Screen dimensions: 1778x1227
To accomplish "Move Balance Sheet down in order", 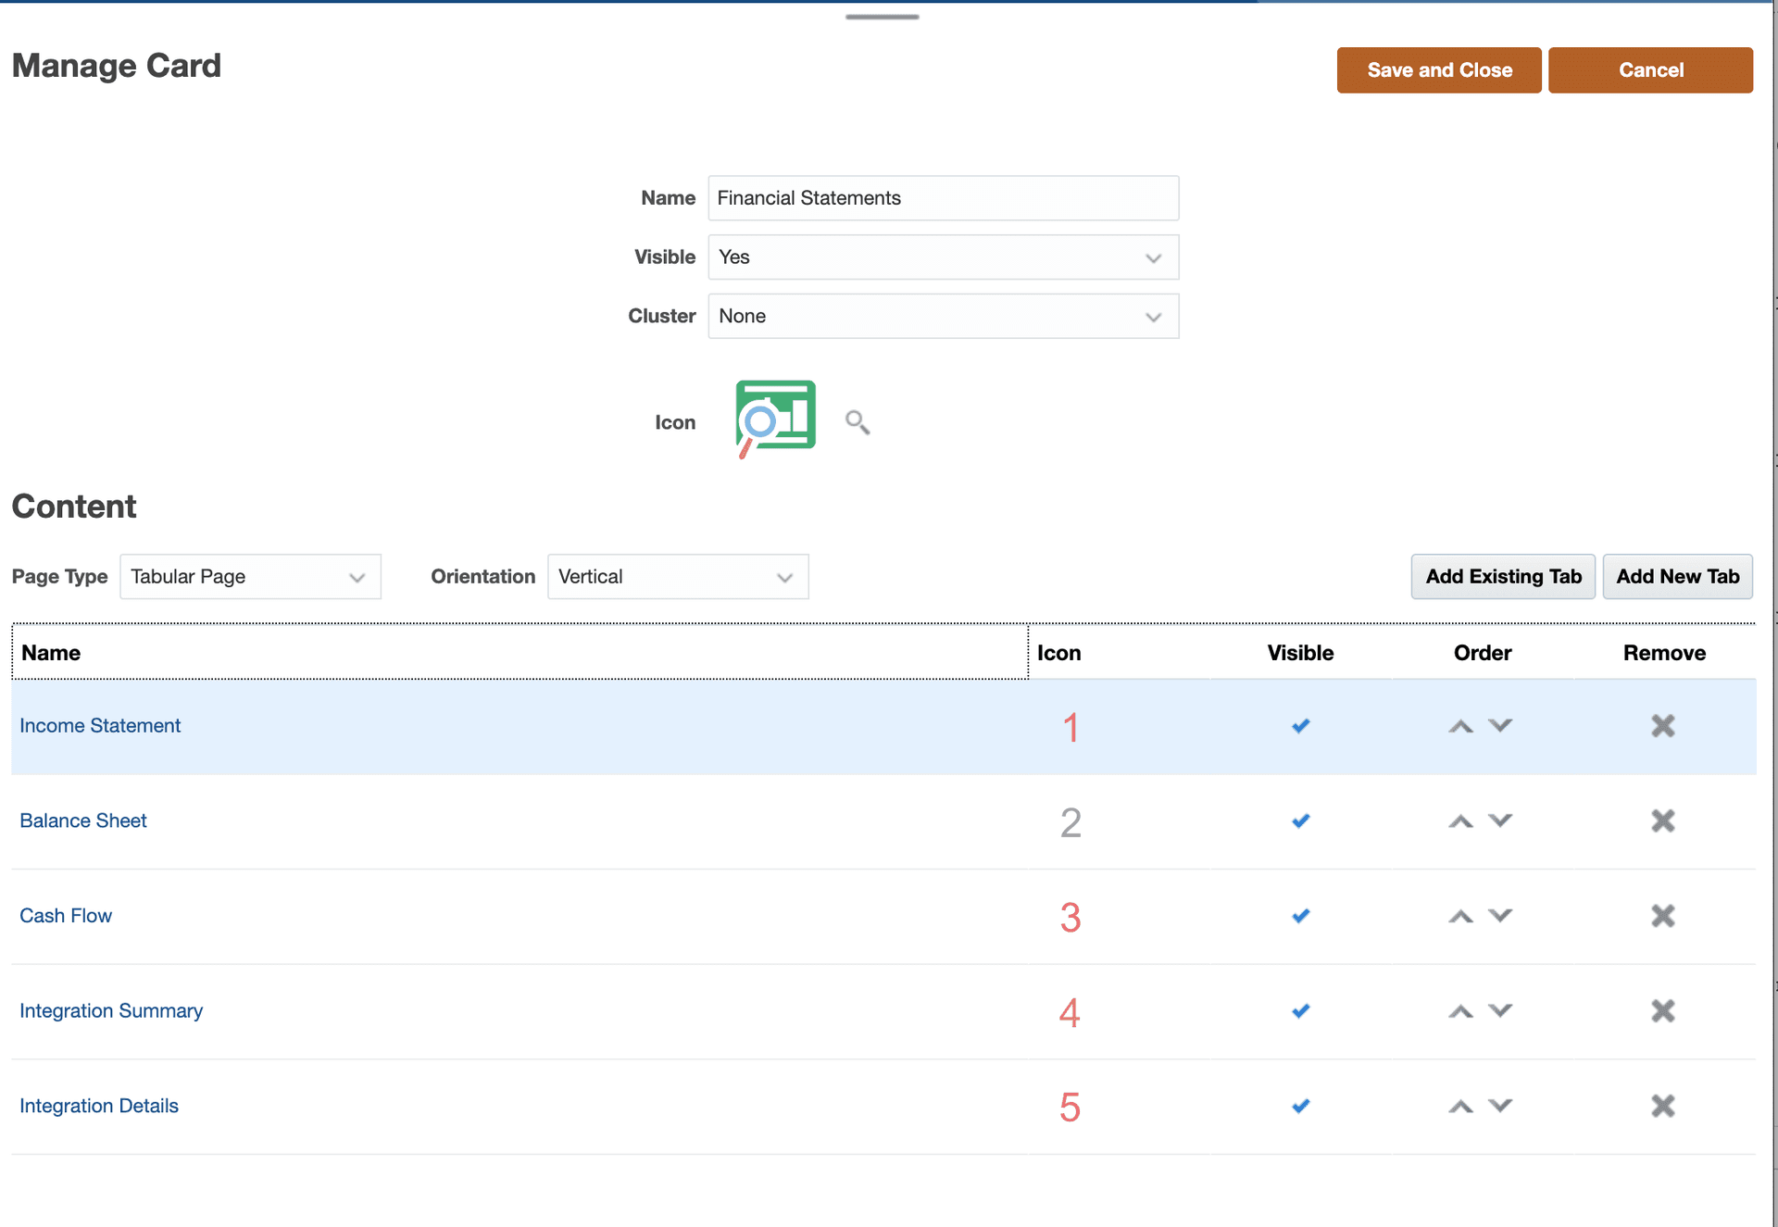I will (1500, 820).
